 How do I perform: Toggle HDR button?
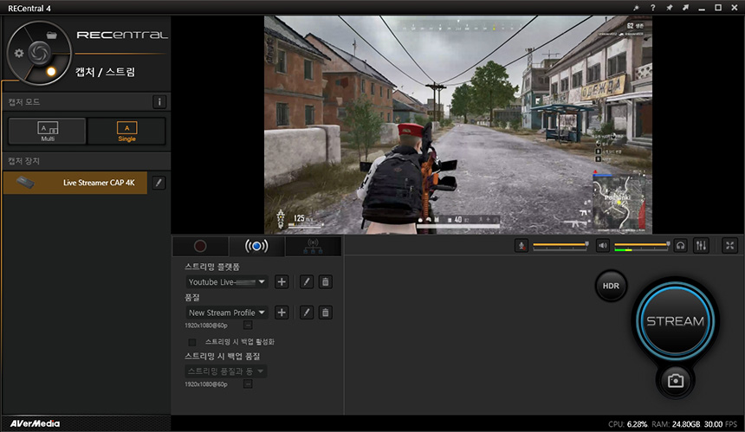pyautogui.click(x=611, y=286)
